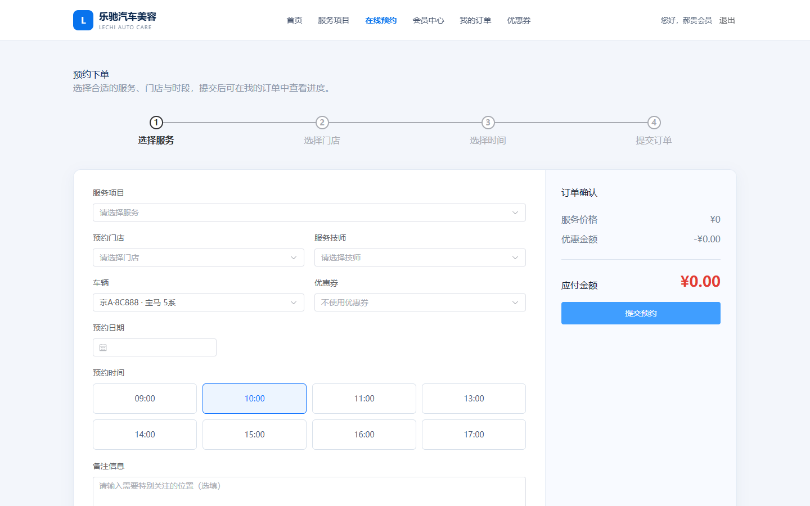The width and height of the screenshot is (810, 506).
Task: Click the 提交预约 submit button
Action: pos(641,313)
